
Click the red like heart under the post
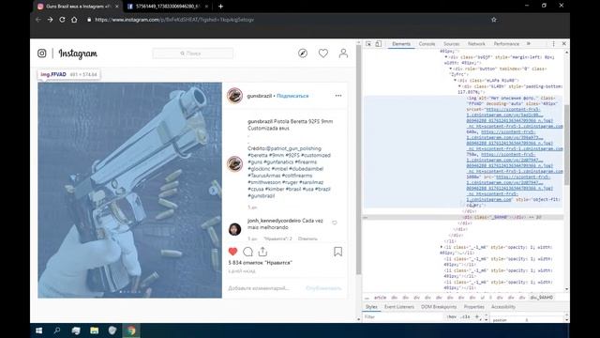point(232,252)
